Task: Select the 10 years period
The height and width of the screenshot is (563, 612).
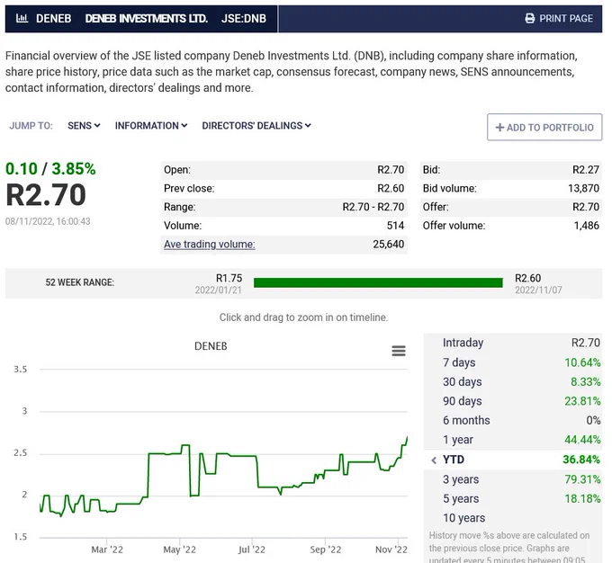Action: pos(513,518)
